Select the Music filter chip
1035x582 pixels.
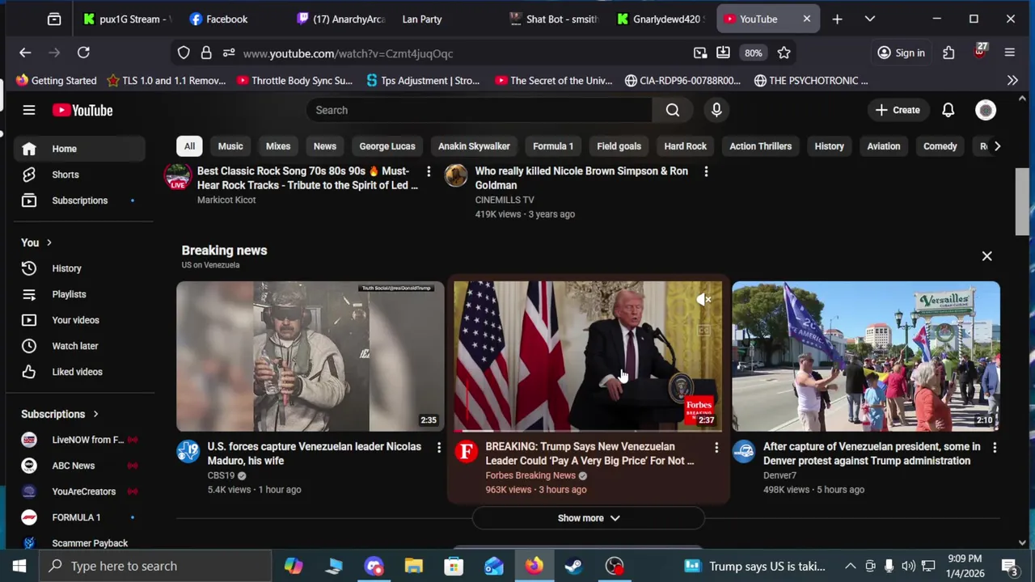tap(230, 146)
